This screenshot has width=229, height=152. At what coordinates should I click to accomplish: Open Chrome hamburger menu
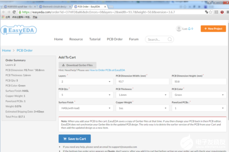tap(228, 12)
